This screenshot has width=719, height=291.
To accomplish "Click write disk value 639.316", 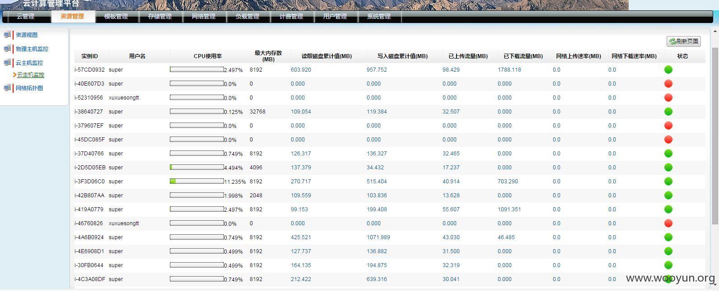I will pyautogui.click(x=377, y=279).
